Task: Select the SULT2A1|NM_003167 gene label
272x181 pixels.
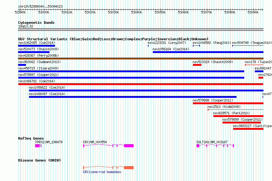Action: pos(212,142)
